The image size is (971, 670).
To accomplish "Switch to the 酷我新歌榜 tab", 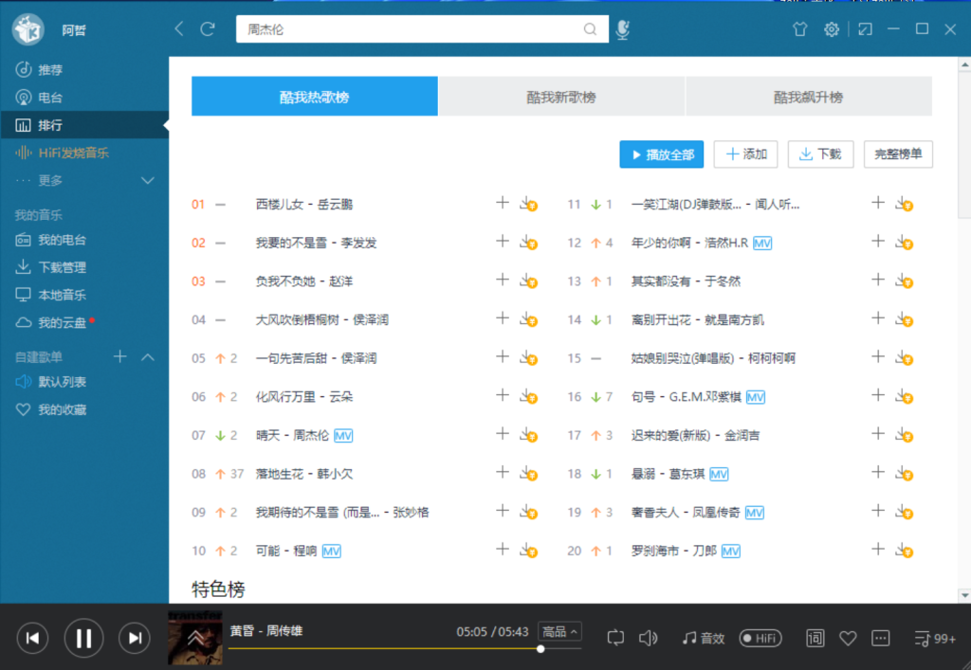I will [561, 96].
